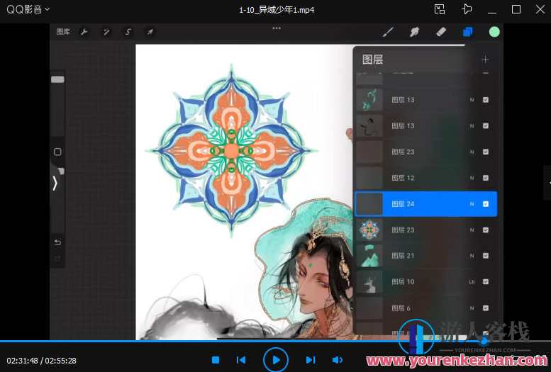
Task: Uncheck visibility of 图层 23 above 图层 12
Action: pos(486,152)
